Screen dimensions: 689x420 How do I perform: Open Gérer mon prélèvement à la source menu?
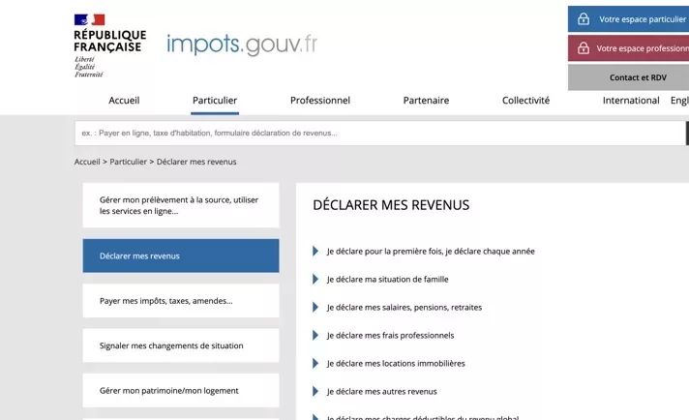coord(181,205)
